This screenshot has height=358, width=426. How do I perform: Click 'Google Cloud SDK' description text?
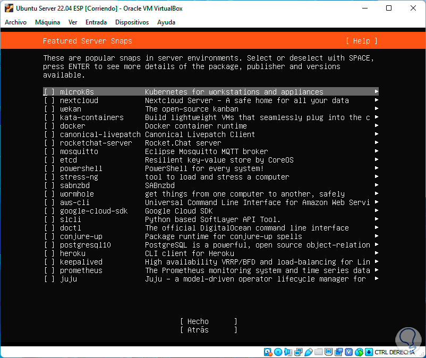(x=179, y=211)
